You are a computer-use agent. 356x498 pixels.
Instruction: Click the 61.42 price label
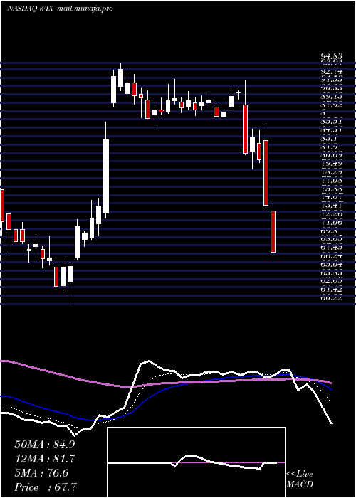(x=331, y=290)
